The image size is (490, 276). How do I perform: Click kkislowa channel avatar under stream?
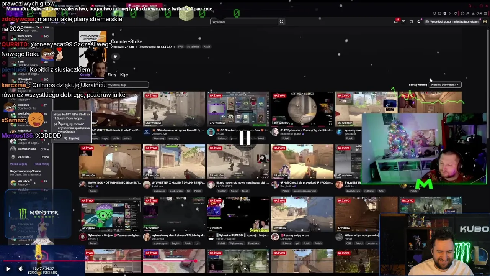point(147,184)
